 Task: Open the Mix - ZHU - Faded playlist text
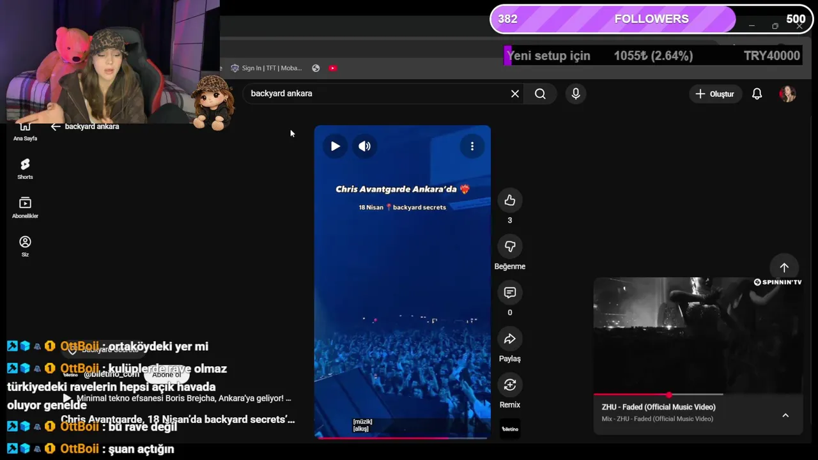[x=657, y=419]
